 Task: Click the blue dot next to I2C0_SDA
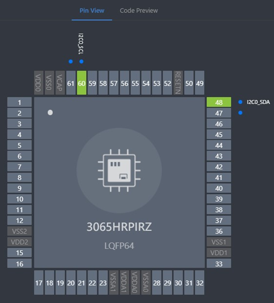(240, 102)
